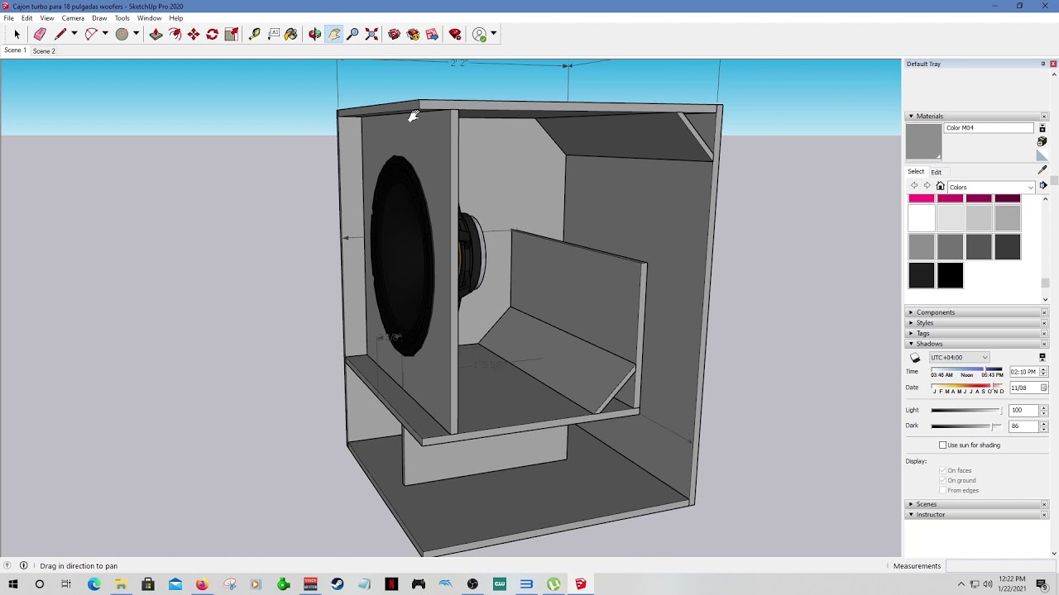The height and width of the screenshot is (595, 1059).
Task: Select the arrow Select tool
Action: (x=17, y=34)
